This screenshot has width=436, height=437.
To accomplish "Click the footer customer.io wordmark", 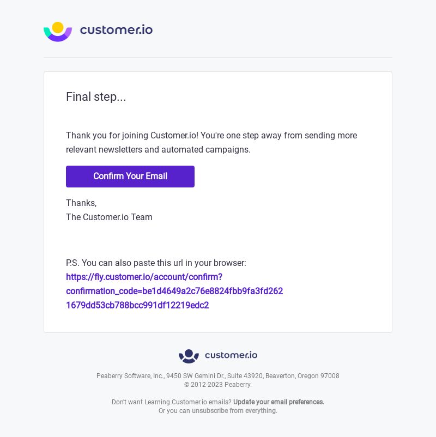I will coord(231,355).
